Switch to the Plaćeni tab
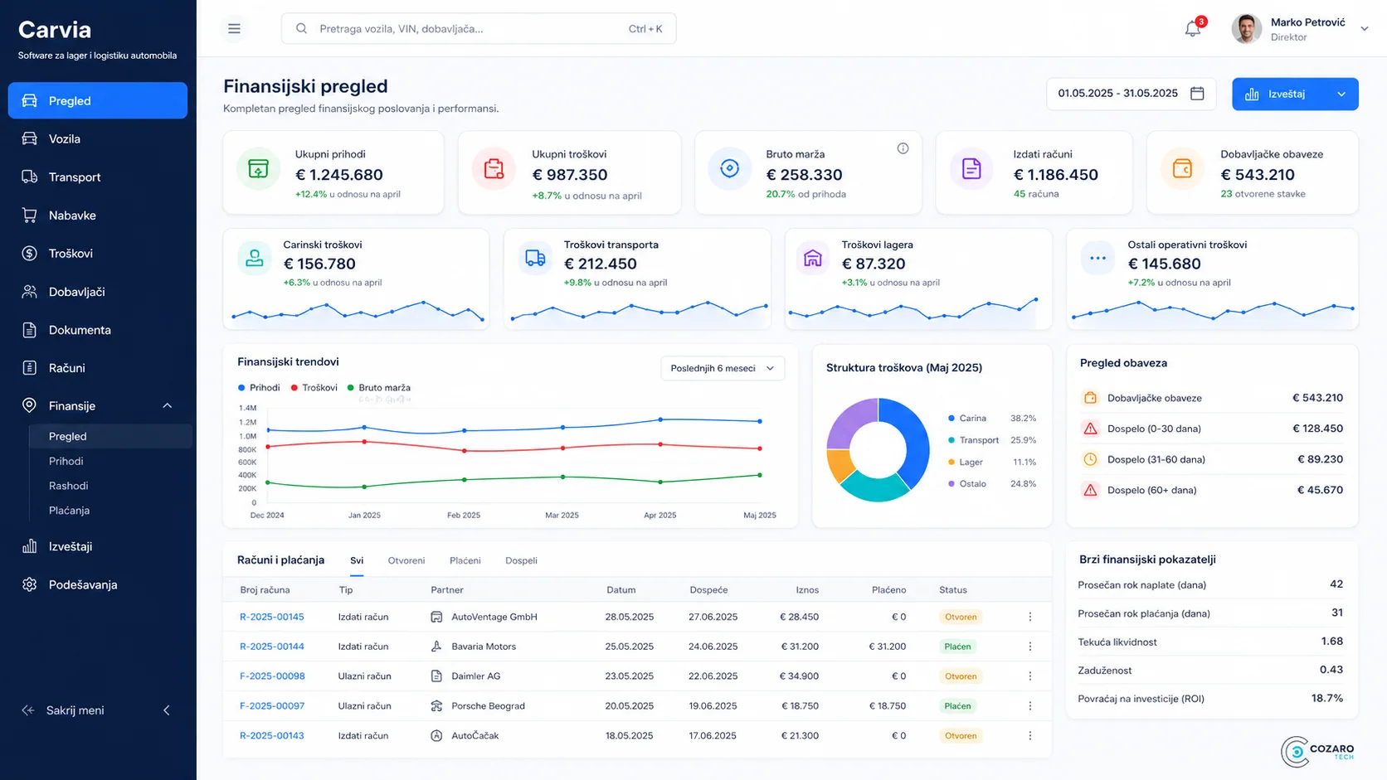The image size is (1387, 780). (465, 560)
